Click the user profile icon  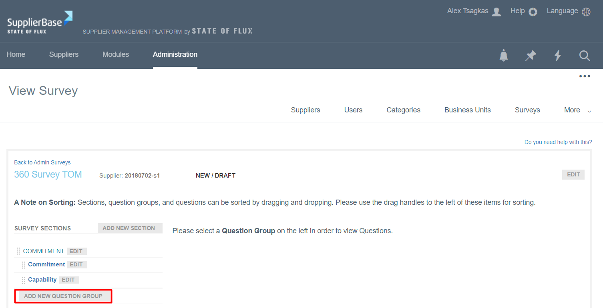(x=496, y=12)
